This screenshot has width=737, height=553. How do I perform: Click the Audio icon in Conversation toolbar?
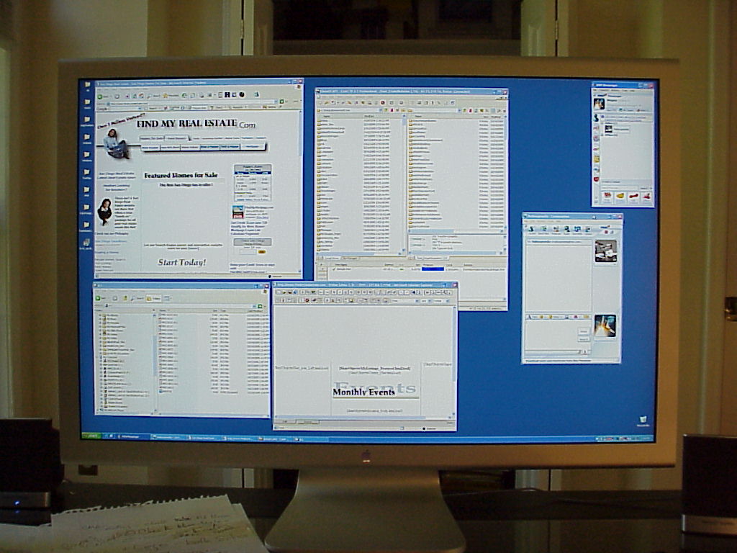click(x=567, y=230)
